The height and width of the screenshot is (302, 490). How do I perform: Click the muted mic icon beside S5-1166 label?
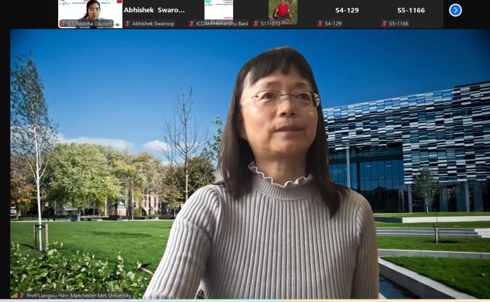tap(385, 24)
